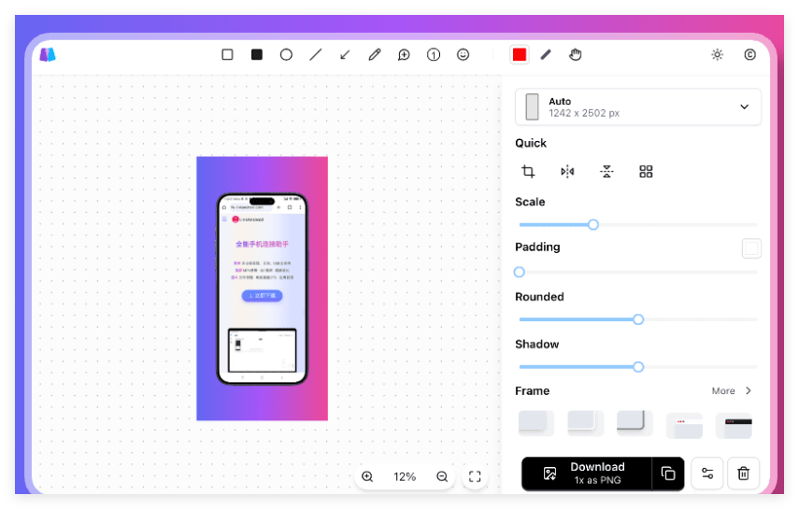Screen dimensions: 799x509
Task: Pick the arrow drawing tool
Action: click(x=345, y=54)
